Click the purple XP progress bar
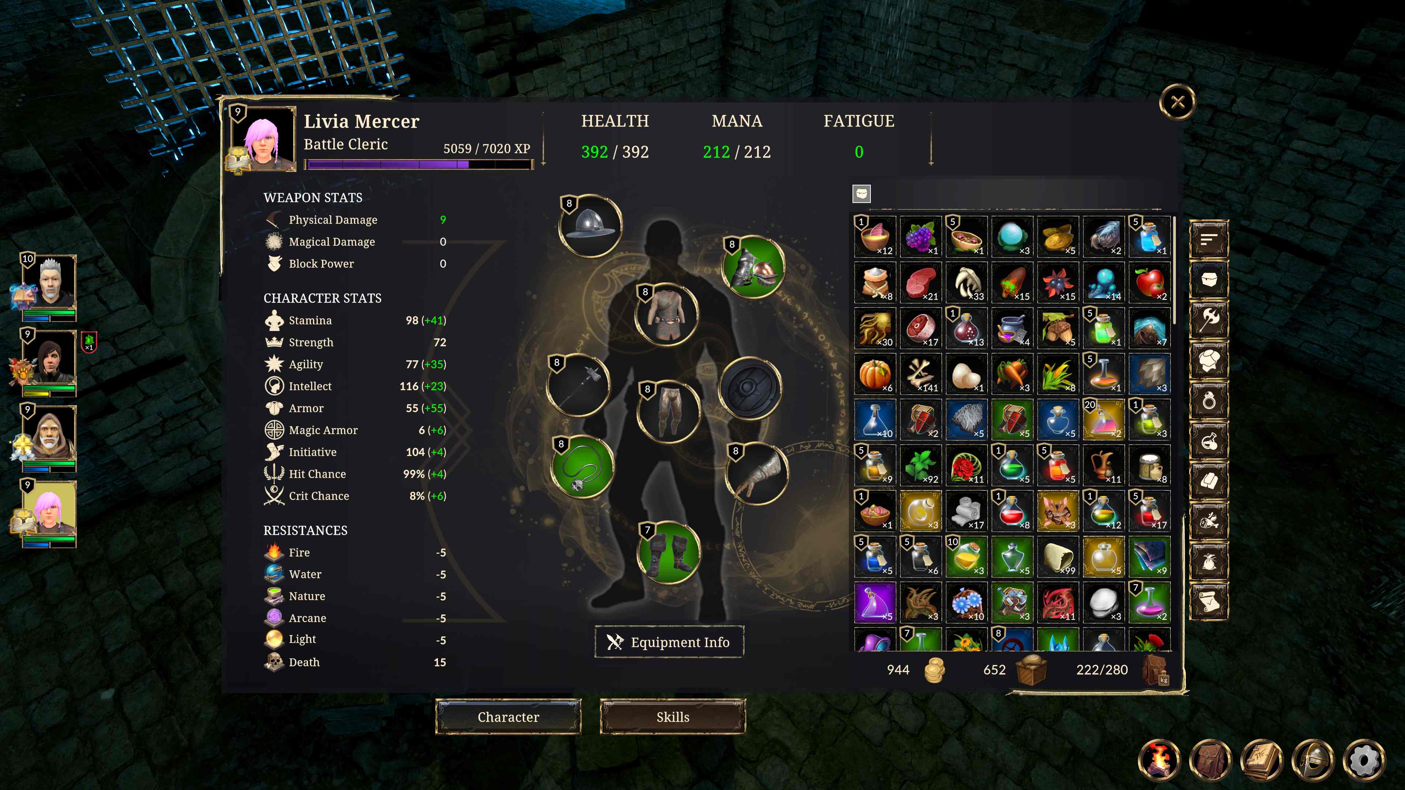 pos(419,165)
